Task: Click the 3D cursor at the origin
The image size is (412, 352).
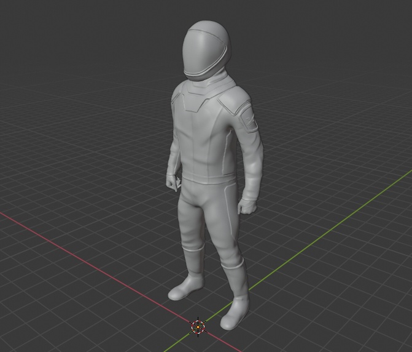Action: click(198, 327)
